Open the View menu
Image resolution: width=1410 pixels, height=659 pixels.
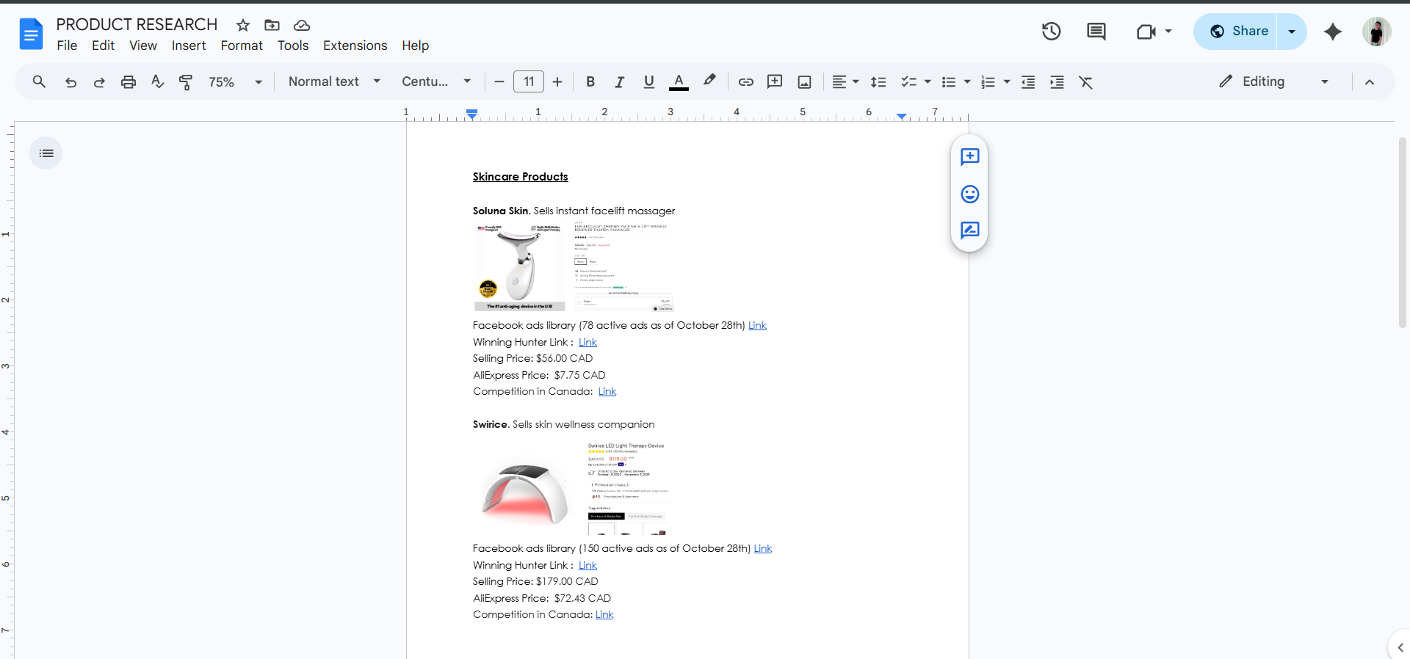(143, 45)
